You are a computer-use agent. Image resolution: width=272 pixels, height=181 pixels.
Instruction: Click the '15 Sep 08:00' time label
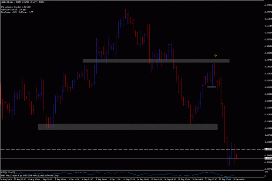click(x=157, y=179)
